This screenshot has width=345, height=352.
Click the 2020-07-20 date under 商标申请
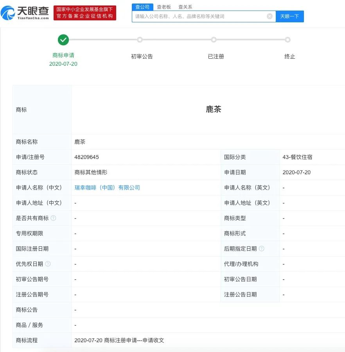coord(63,64)
